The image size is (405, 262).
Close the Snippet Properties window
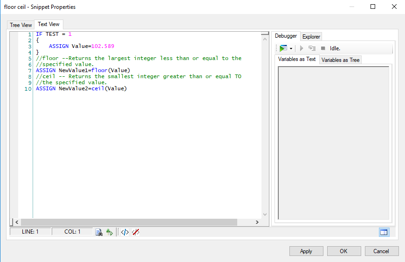(x=394, y=7)
